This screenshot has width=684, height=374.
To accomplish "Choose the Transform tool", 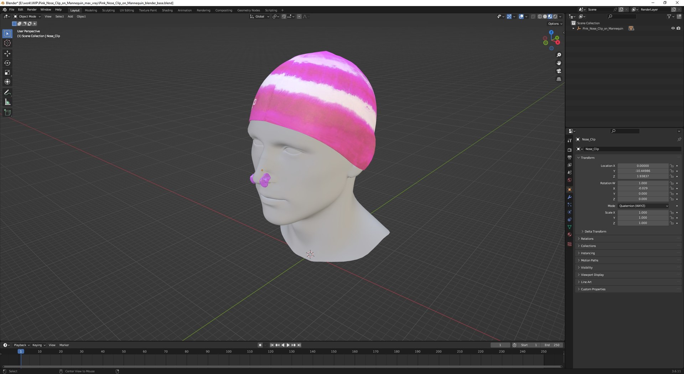I will [x=7, y=82].
